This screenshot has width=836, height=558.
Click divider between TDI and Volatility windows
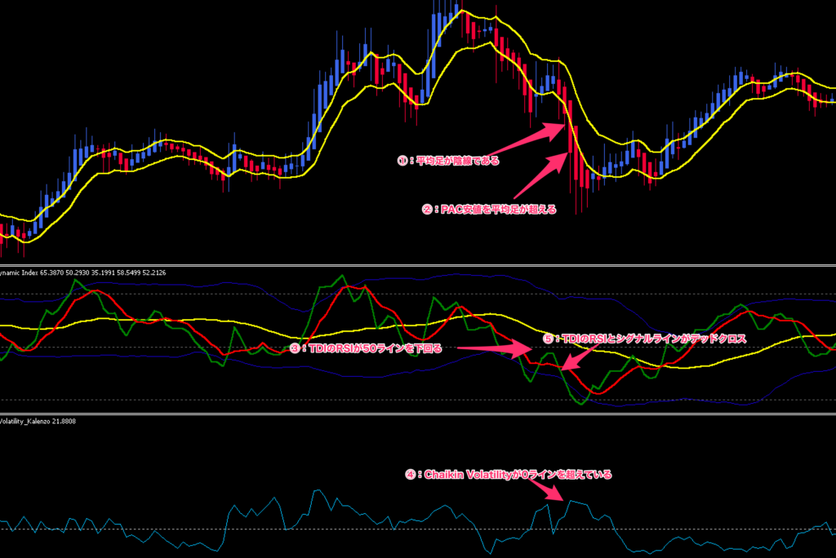[418, 414]
